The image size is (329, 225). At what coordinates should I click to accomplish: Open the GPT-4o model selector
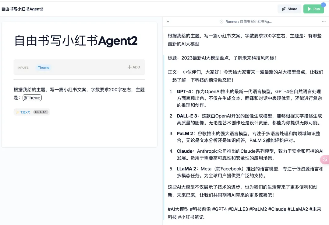coord(41,112)
